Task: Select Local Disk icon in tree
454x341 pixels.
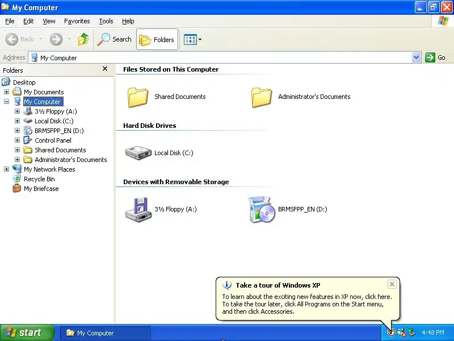Action: point(28,120)
